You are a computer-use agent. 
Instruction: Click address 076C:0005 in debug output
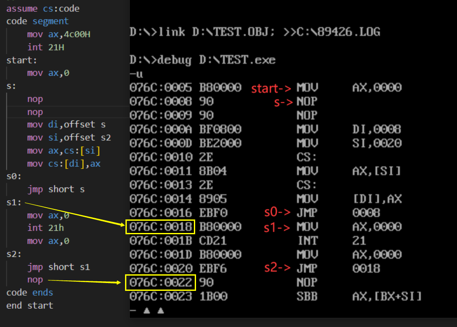click(x=161, y=88)
